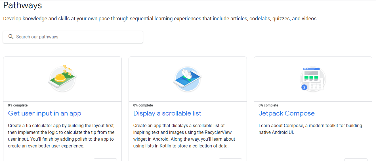376x161 pixels.
Task: Click the RecyclerView card description text
Action: coord(184,136)
